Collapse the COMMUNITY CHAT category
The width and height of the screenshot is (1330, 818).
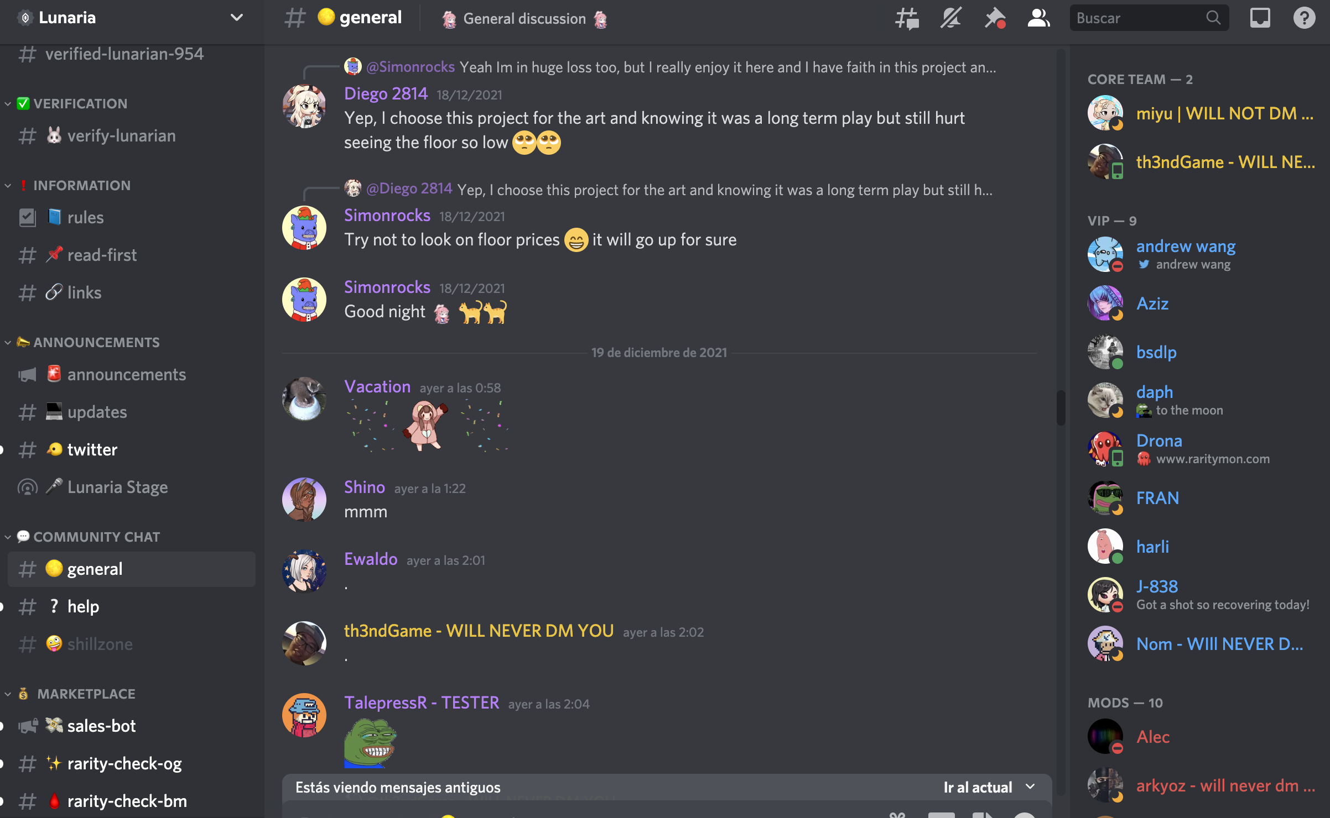[83, 537]
